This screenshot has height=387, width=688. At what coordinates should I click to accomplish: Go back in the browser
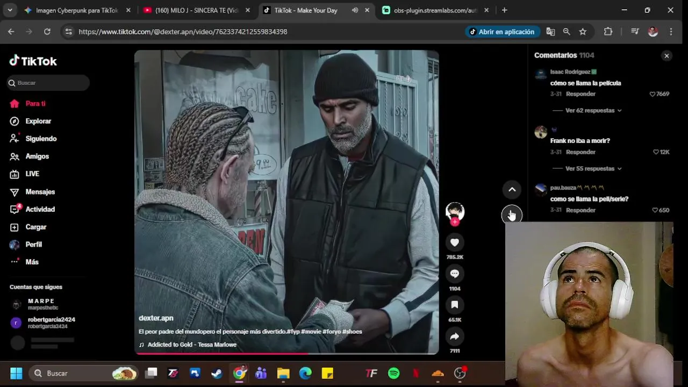click(11, 32)
